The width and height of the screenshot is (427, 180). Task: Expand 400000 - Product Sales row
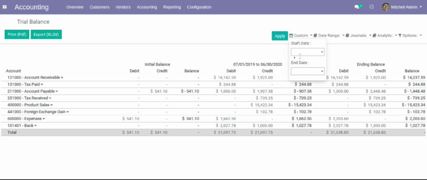click(30, 105)
